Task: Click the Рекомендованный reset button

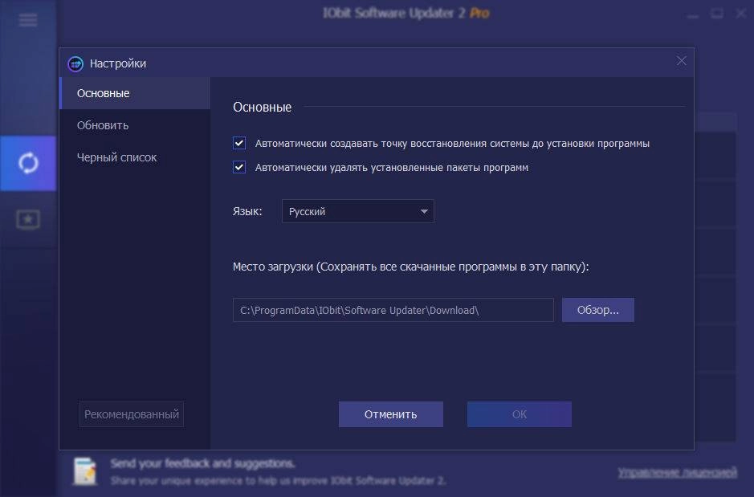Action: pyautogui.click(x=132, y=414)
